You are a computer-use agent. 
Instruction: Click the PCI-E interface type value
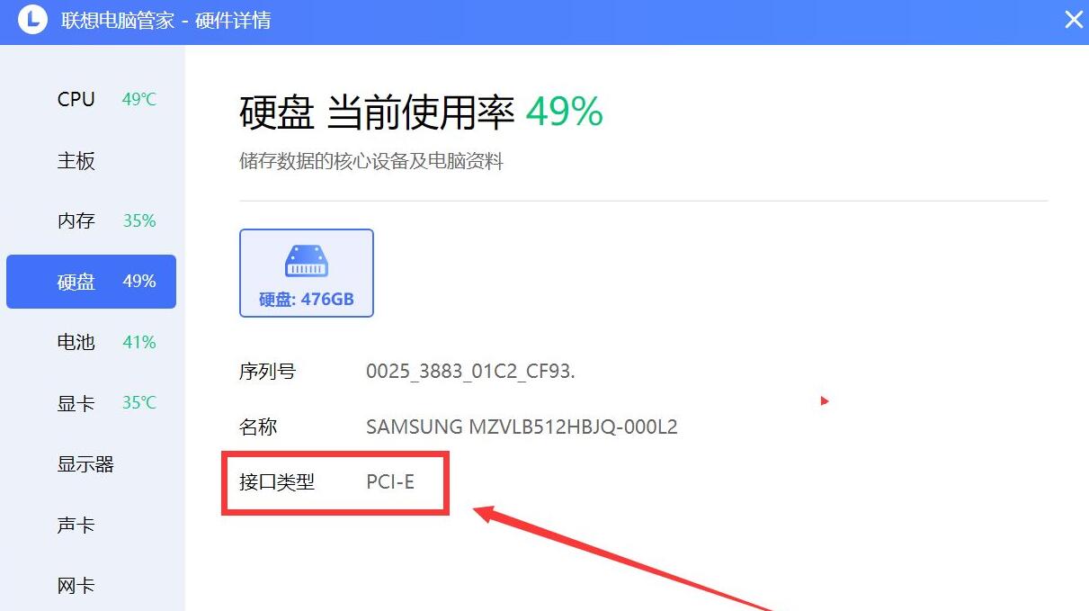390,482
